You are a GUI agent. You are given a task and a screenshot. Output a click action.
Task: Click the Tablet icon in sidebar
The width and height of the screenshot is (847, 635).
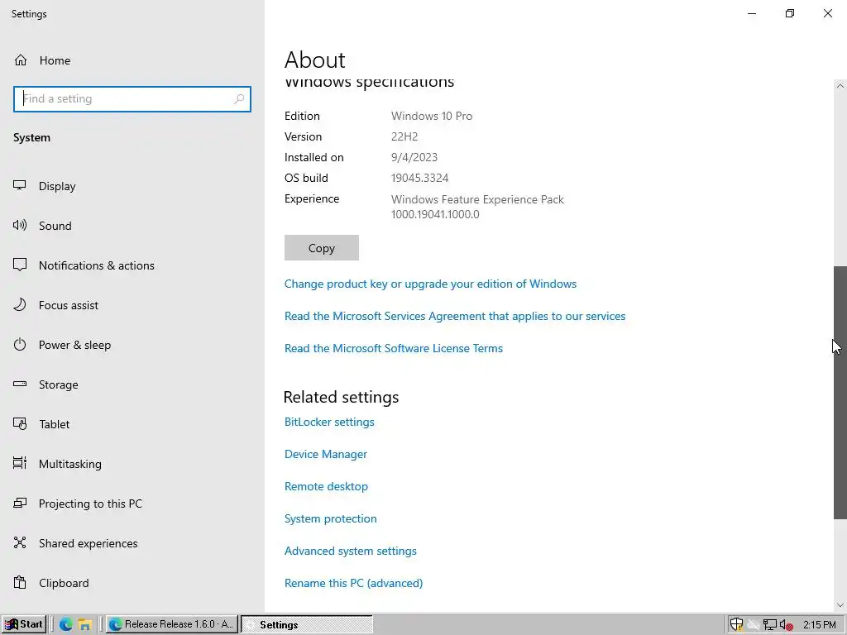[x=20, y=424]
